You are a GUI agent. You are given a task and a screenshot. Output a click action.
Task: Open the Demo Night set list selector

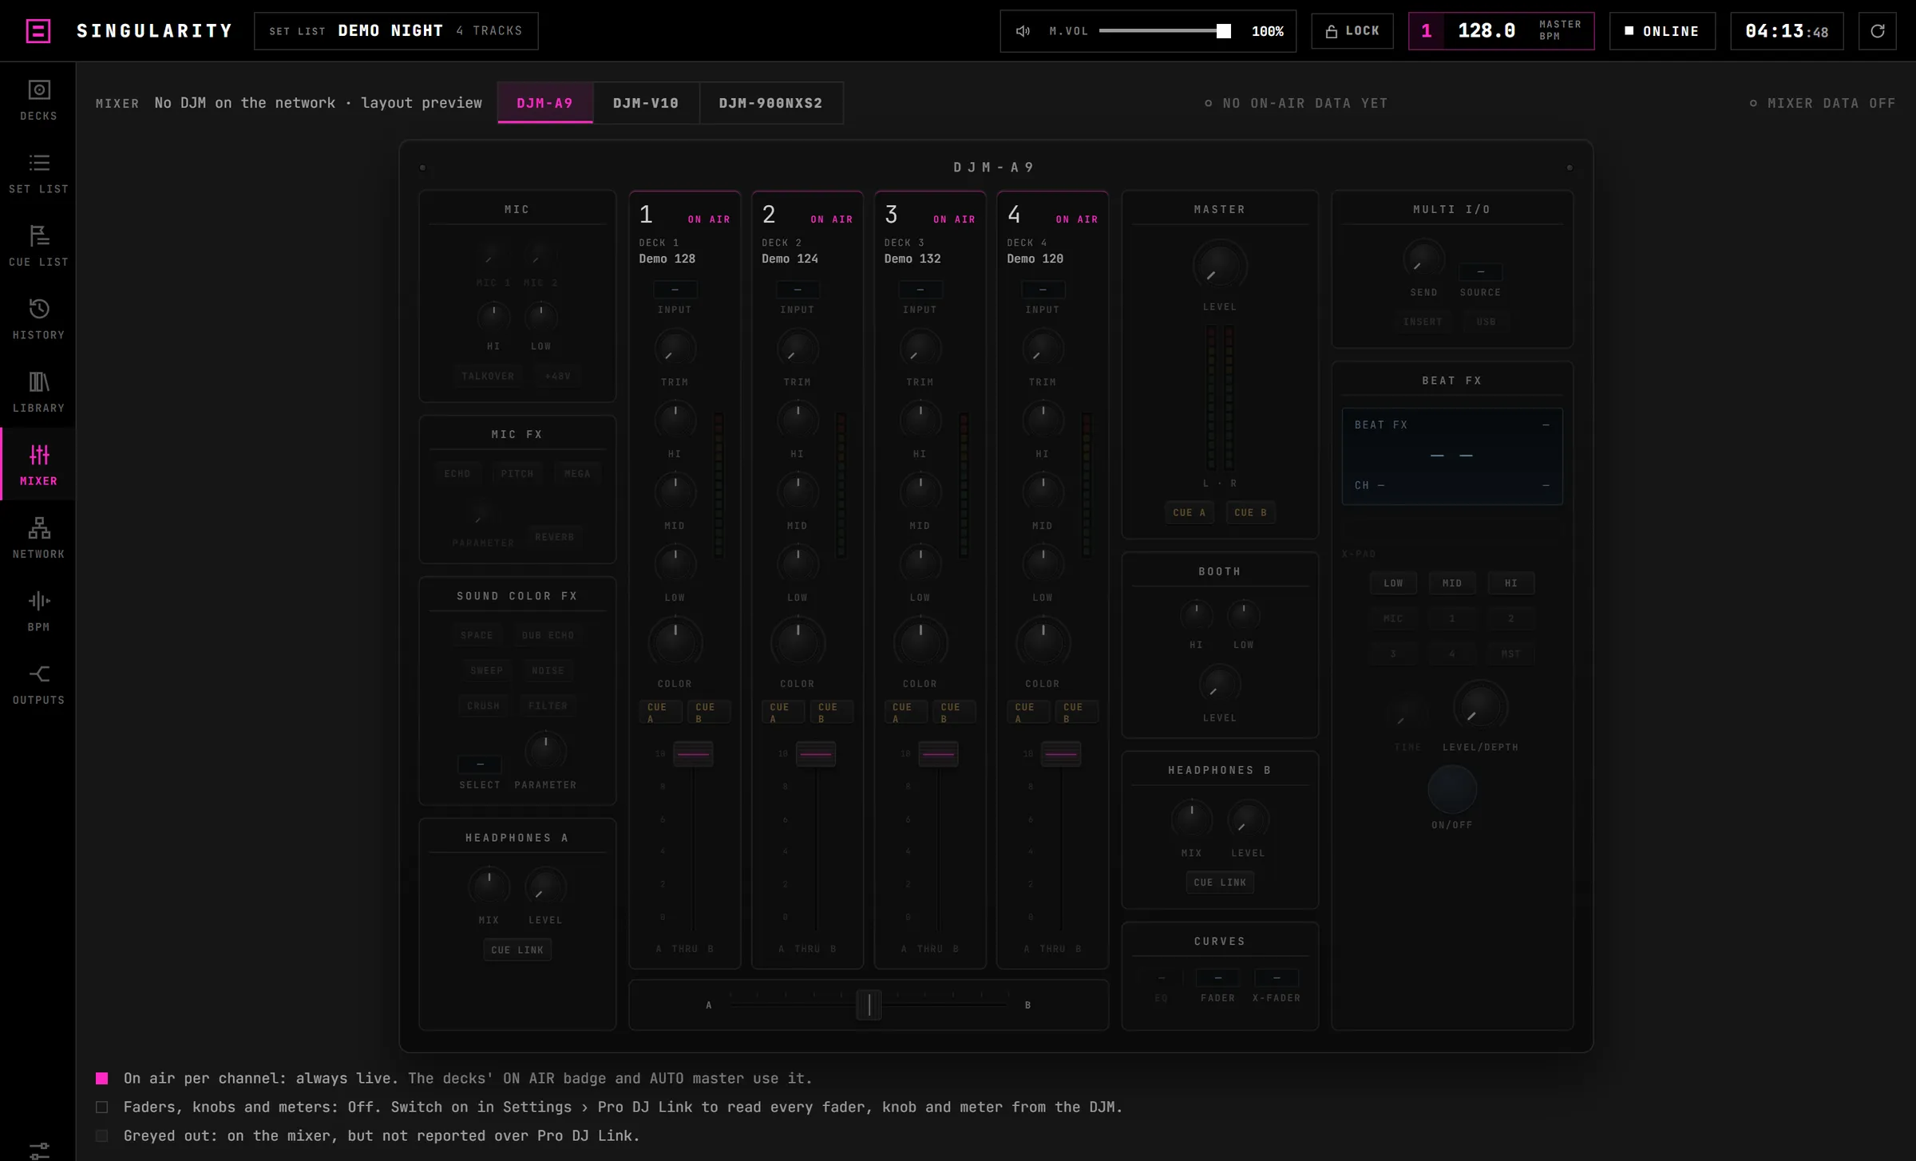pos(396,31)
